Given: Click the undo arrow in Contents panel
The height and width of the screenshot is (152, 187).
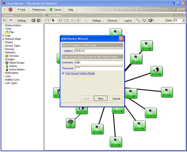Looking at the screenshot, I should 4,20.
